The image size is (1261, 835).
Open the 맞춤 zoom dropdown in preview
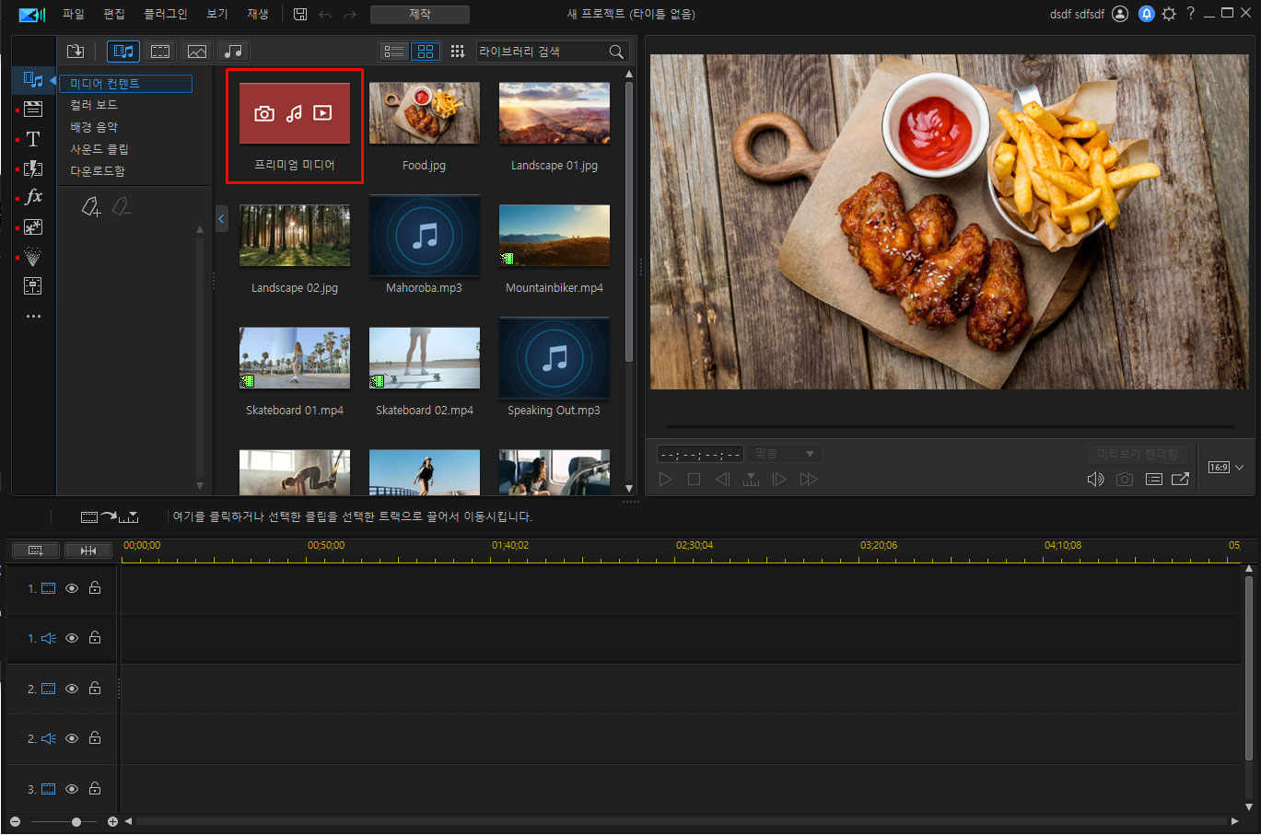[785, 454]
